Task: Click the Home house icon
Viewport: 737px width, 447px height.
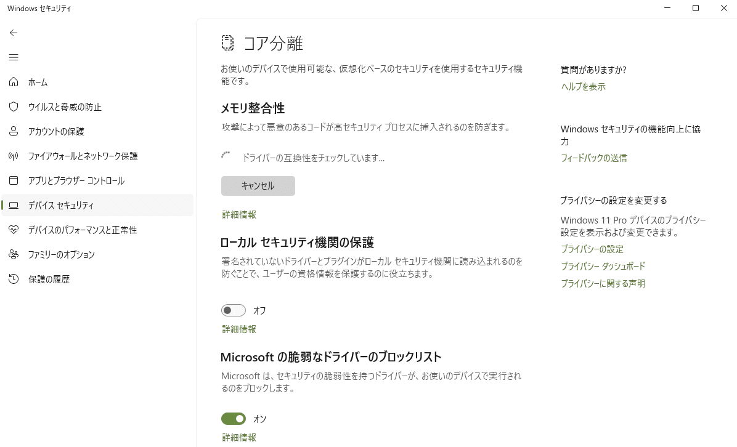Action: pos(14,82)
